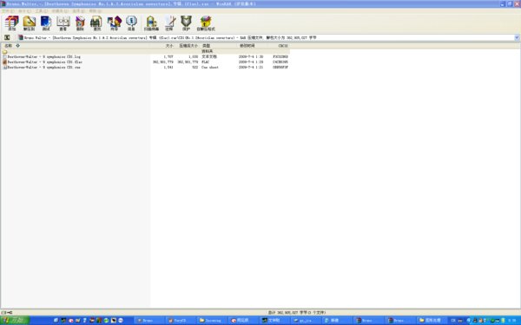Image resolution: width=521 pixels, height=325 pixels.
Task: Open the Windows Start button
Action: tap(15, 321)
